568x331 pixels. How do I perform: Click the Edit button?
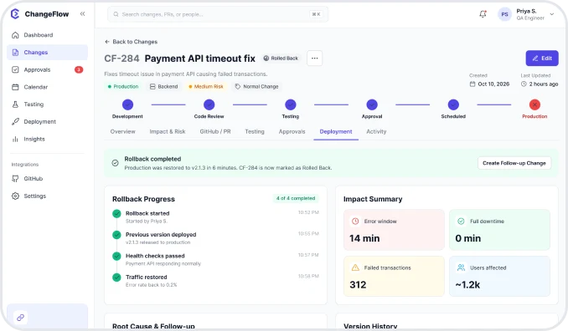click(x=542, y=59)
